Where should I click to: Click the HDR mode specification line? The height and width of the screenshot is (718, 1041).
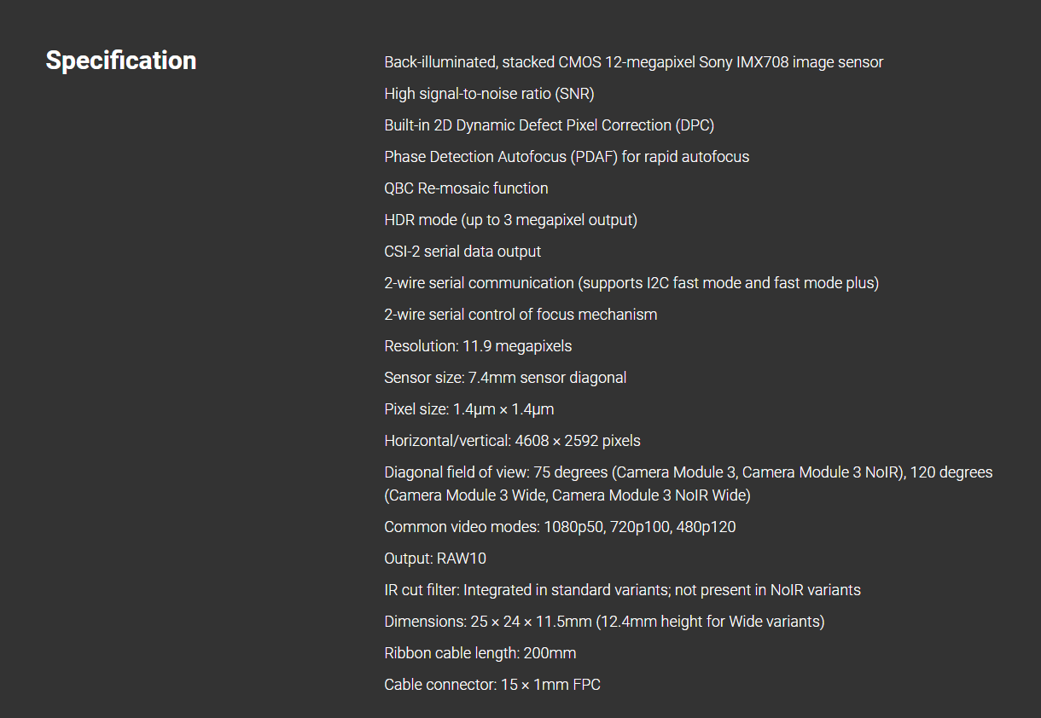(x=510, y=220)
